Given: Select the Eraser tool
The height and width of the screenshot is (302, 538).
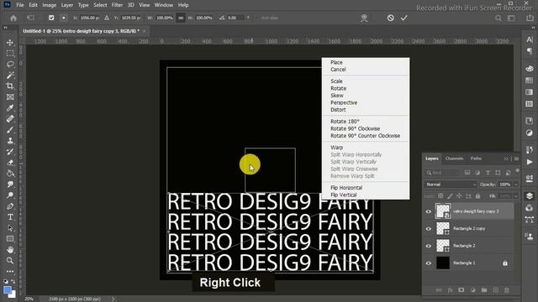Looking at the screenshot, I should pyautogui.click(x=10, y=162).
